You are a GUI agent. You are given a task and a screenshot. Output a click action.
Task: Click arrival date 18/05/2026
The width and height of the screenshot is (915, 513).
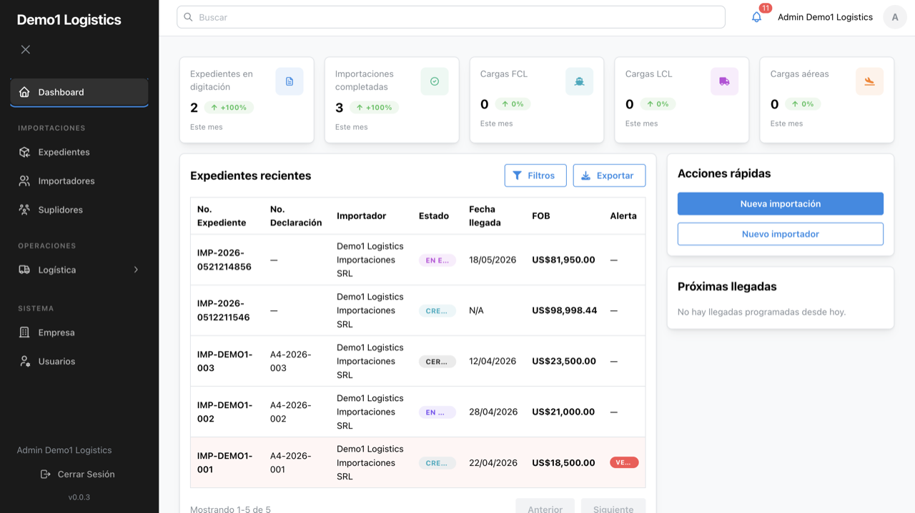493,260
